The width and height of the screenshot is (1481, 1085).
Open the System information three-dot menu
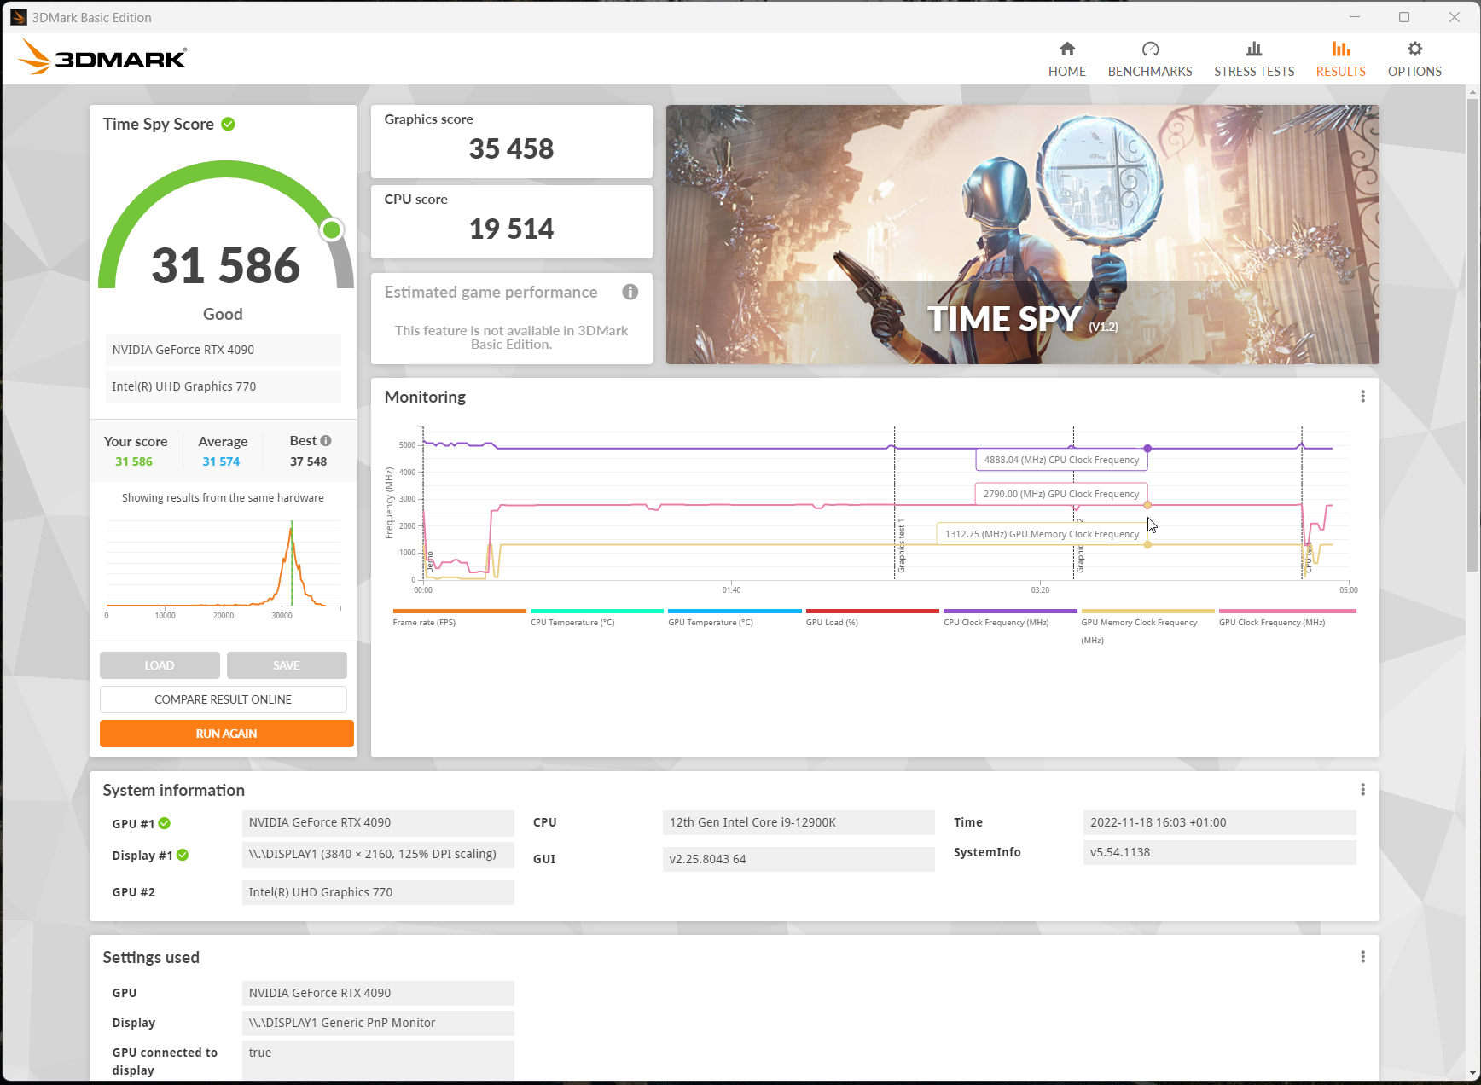tap(1362, 790)
